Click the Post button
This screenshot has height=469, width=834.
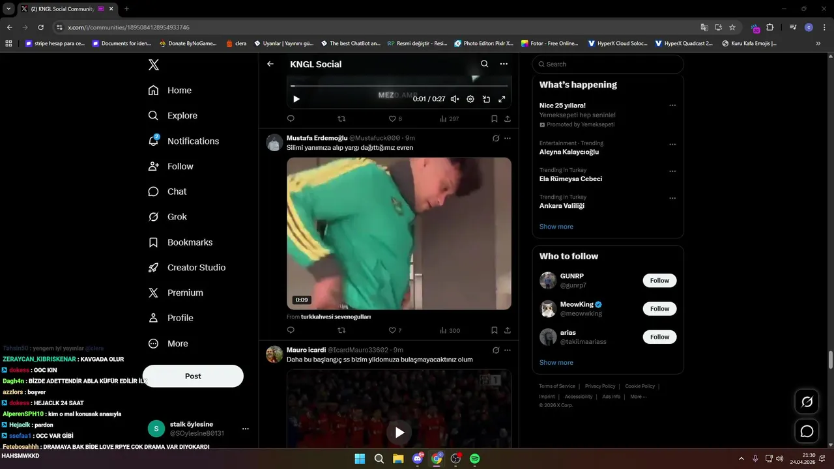click(x=193, y=376)
